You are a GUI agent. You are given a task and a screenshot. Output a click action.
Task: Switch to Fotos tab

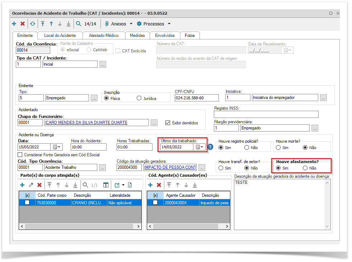click(190, 35)
